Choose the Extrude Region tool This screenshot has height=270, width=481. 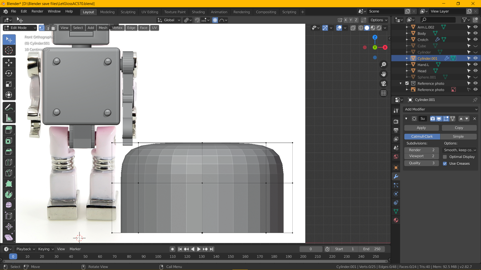(x=9, y=130)
